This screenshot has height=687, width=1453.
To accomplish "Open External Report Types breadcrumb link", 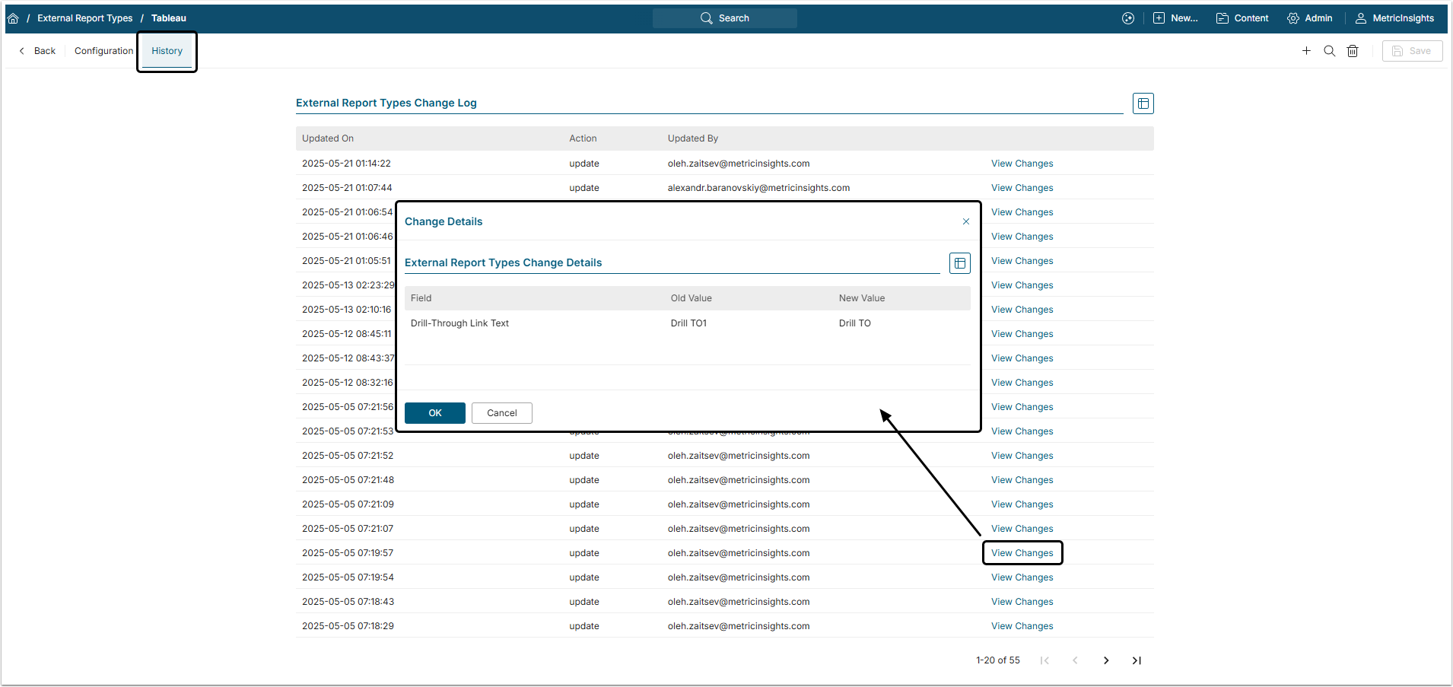I will [x=84, y=18].
